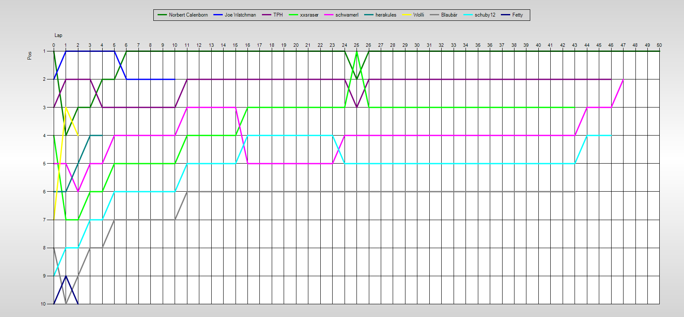
Task: Click lap number 50 on the axis
Action: coord(659,45)
